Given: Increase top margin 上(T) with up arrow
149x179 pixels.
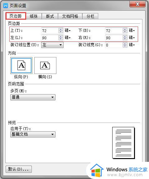Looking at the screenshot, I should tap(61, 29).
